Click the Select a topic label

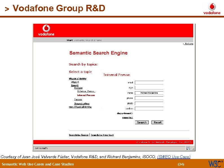pyautogui.click(x=80, y=72)
